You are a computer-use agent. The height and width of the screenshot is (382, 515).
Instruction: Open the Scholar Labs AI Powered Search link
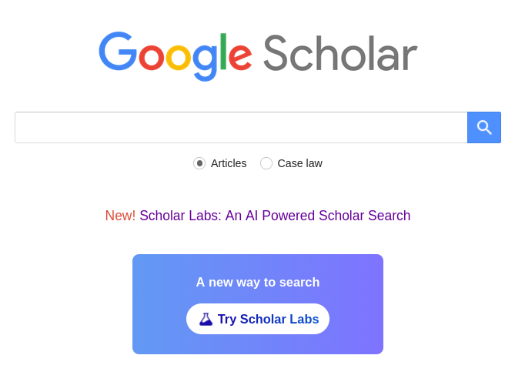click(x=275, y=216)
